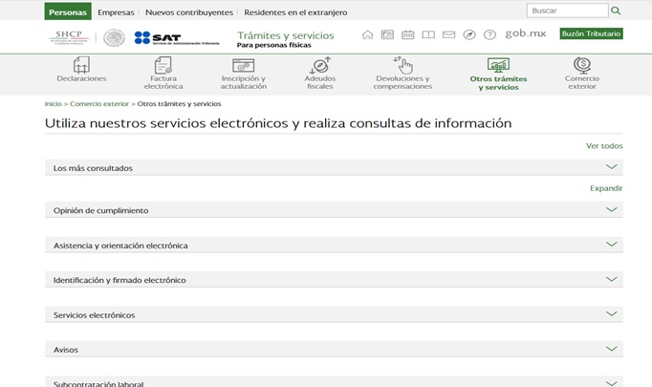Click the search magnifier icon
Viewport: 652px width, 387px height.
616,11
